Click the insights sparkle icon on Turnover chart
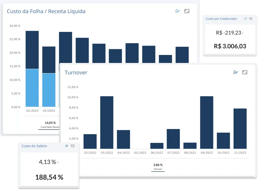Screen dimensions: 258x190 point(235,72)
